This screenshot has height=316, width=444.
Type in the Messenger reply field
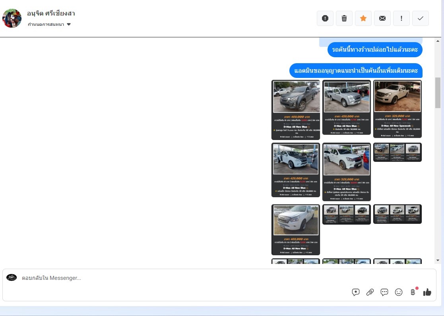click(179, 278)
